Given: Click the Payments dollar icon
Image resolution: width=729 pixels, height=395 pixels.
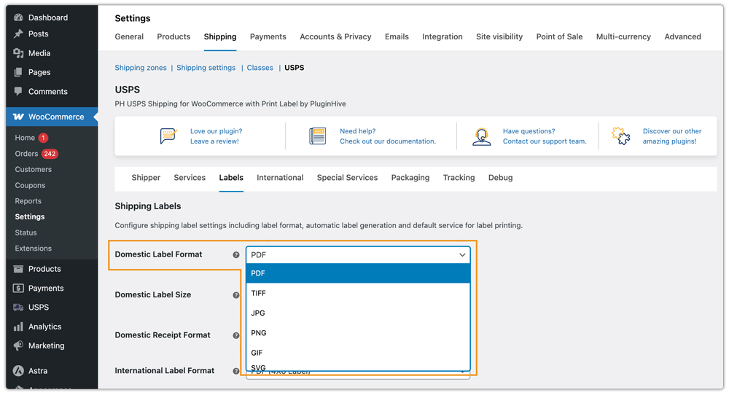Looking at the screenshot, I should (18, 288).
